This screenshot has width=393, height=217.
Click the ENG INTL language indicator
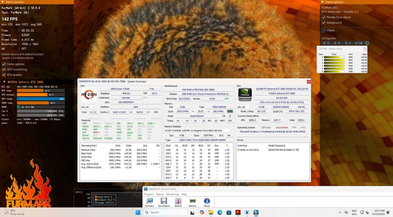pyautogui.click(x=354, y=213)
